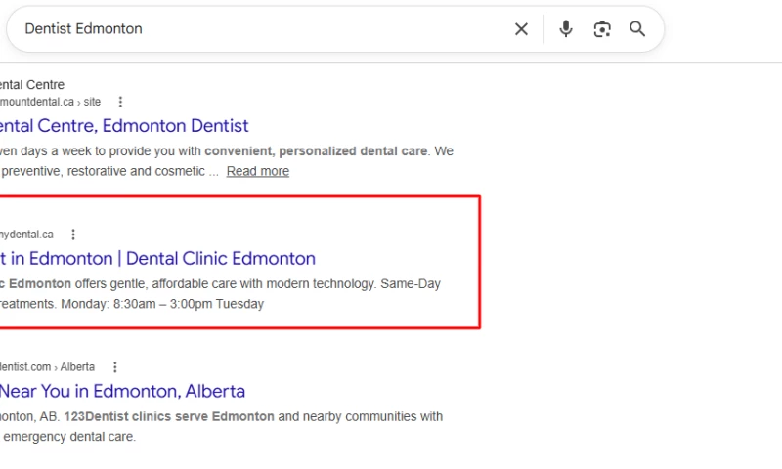The image size is (782, 469).
Task: Visit the mydental.ca URL
Action: pyautogui.click(x=26, y=234)
